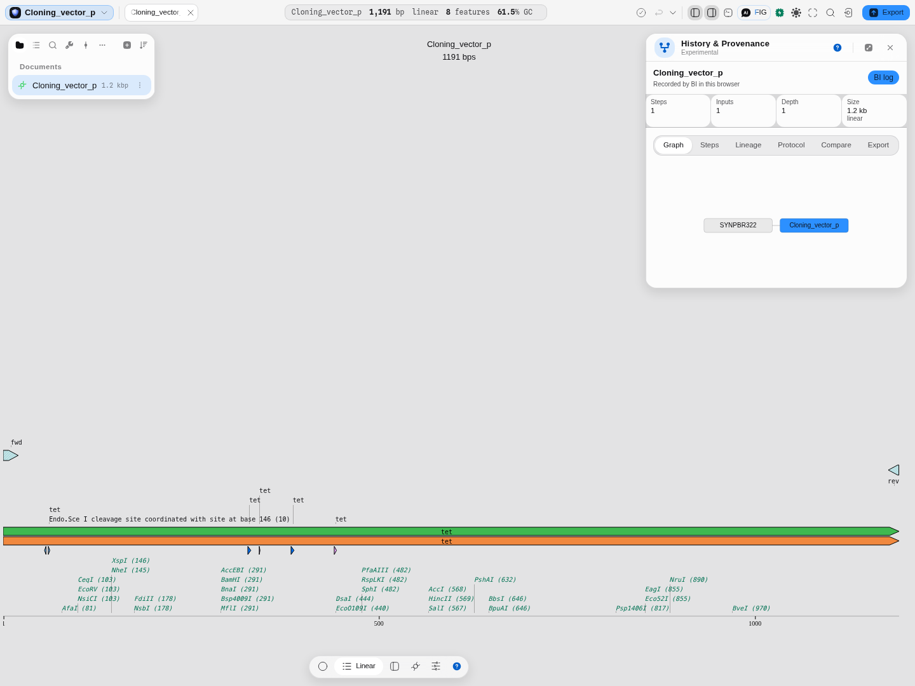Click the search icon in the sidebar panel
The image size is (915, 686).
pos(53,45)
